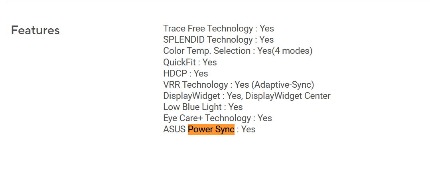Click the Yes value after QuickFit

click(210, 62)
